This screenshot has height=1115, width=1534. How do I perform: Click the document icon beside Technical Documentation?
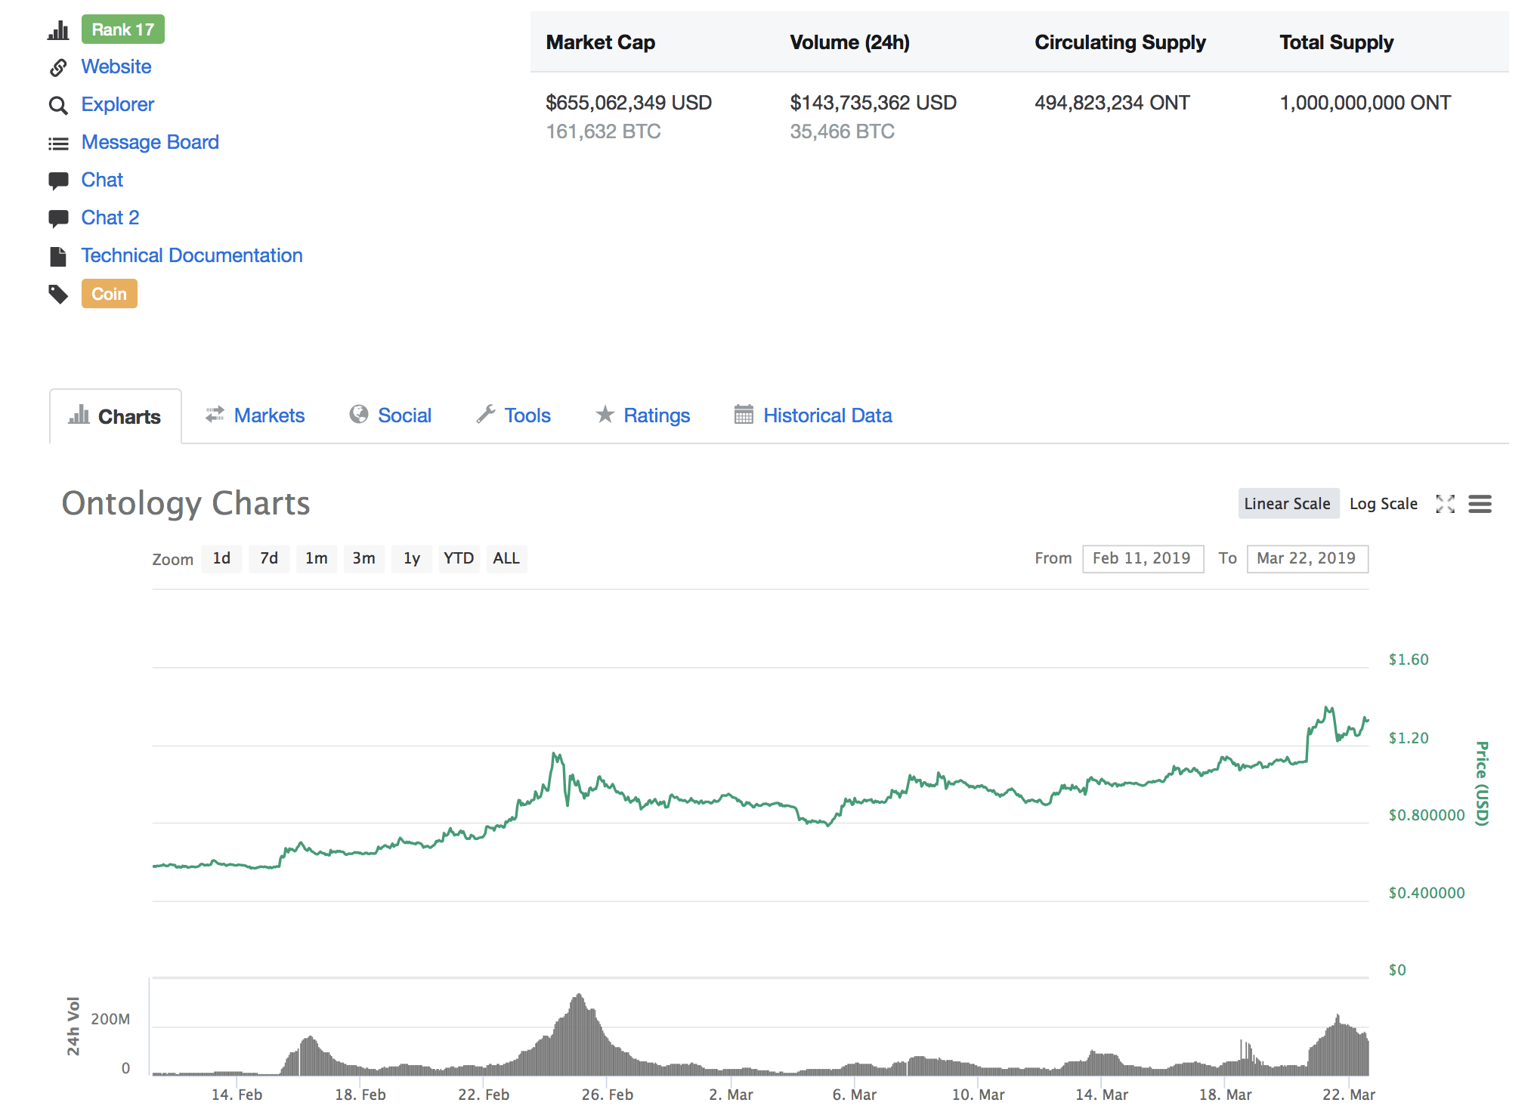coord(58,256)
